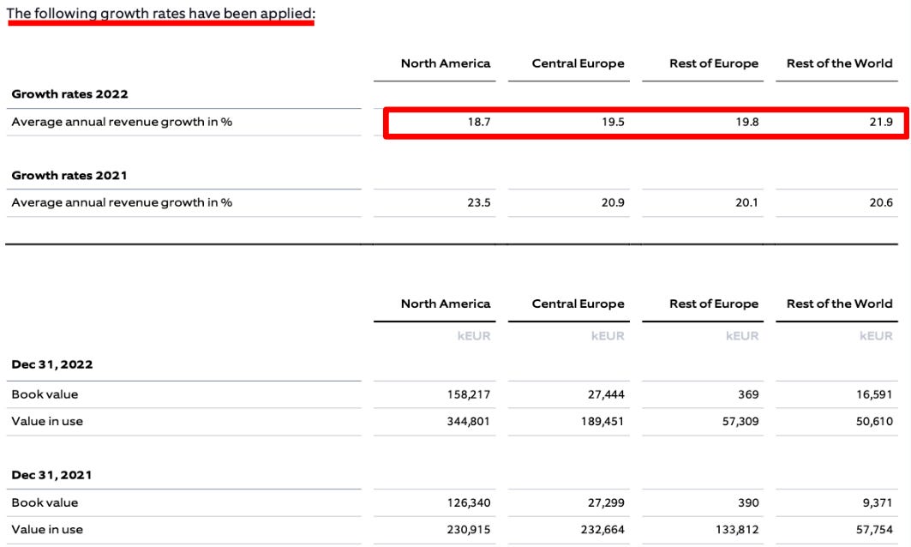Select value in use 50,610
Screen dimensions: 911x547
tap(874, 422)
